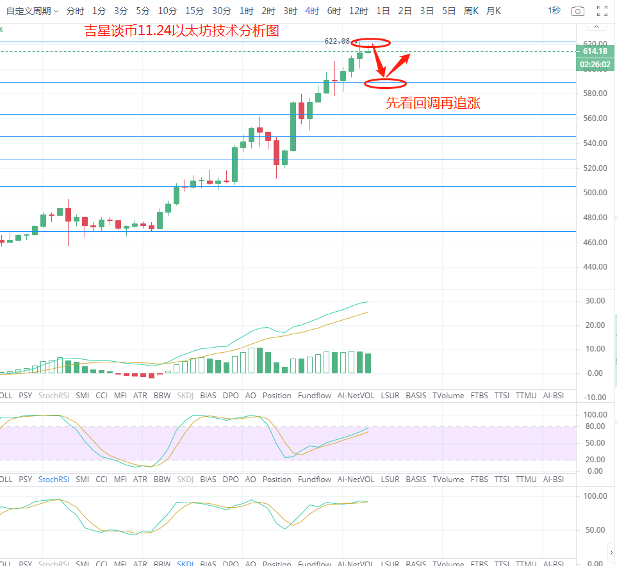This screenshot has height=566, width=617.
Task: Choose PSY in the active StochRSI tab row
Action: coord(26,479)
